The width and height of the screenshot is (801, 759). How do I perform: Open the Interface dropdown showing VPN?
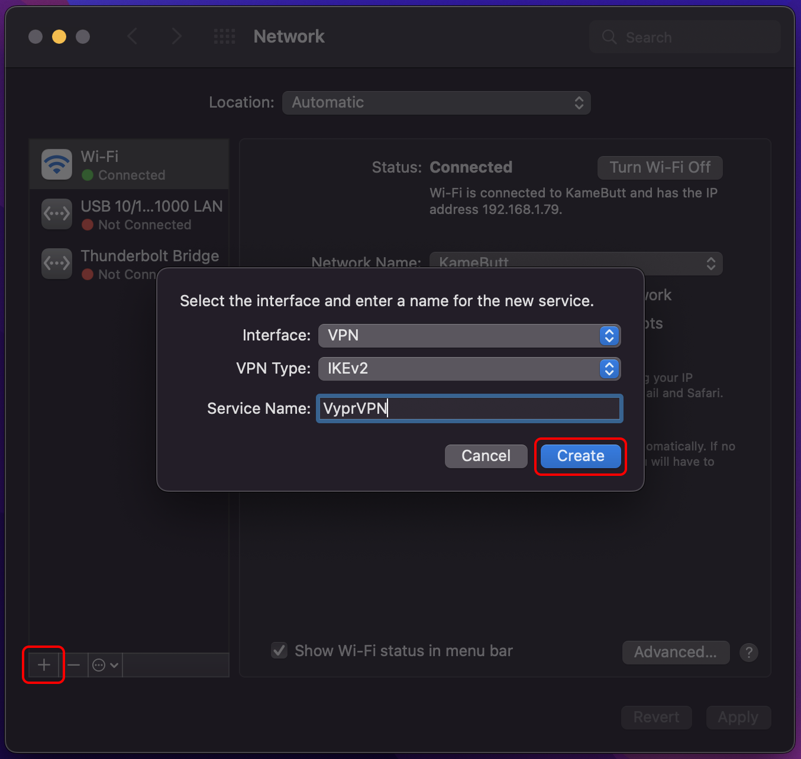[469, 336]
